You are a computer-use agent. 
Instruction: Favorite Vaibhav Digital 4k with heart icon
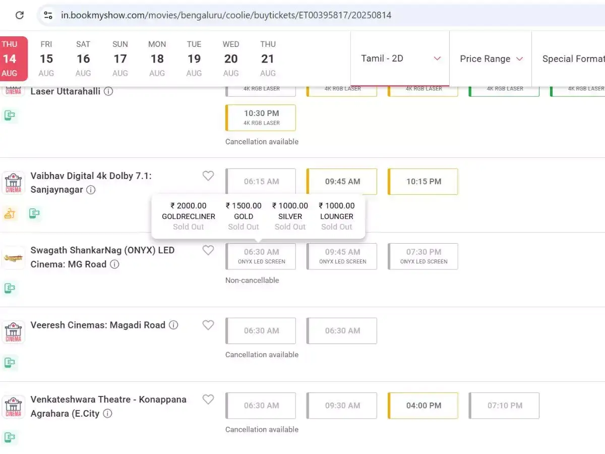click(x=208, y=176)
